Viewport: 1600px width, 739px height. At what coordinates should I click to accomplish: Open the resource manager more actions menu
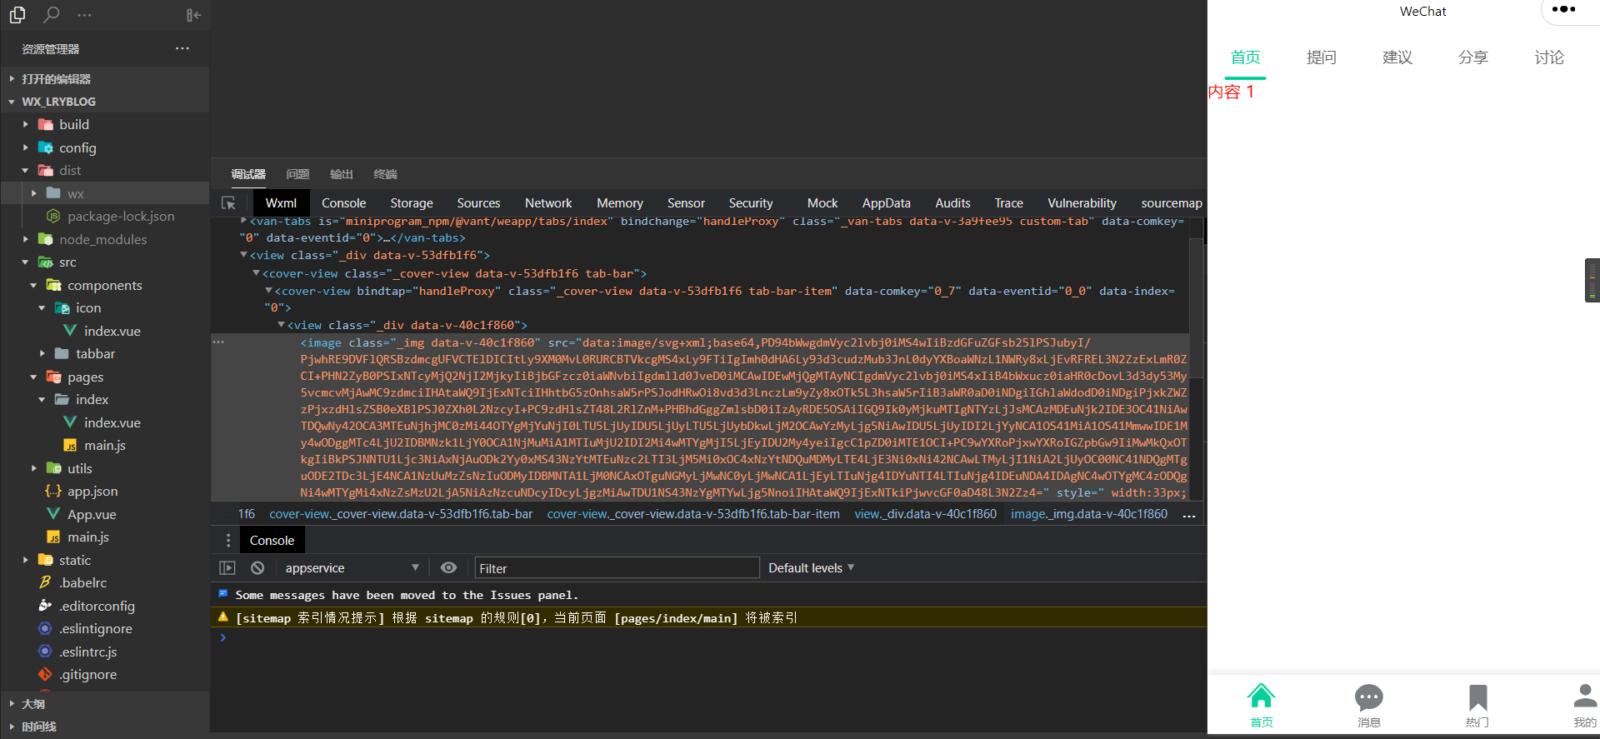click(182, 48)
